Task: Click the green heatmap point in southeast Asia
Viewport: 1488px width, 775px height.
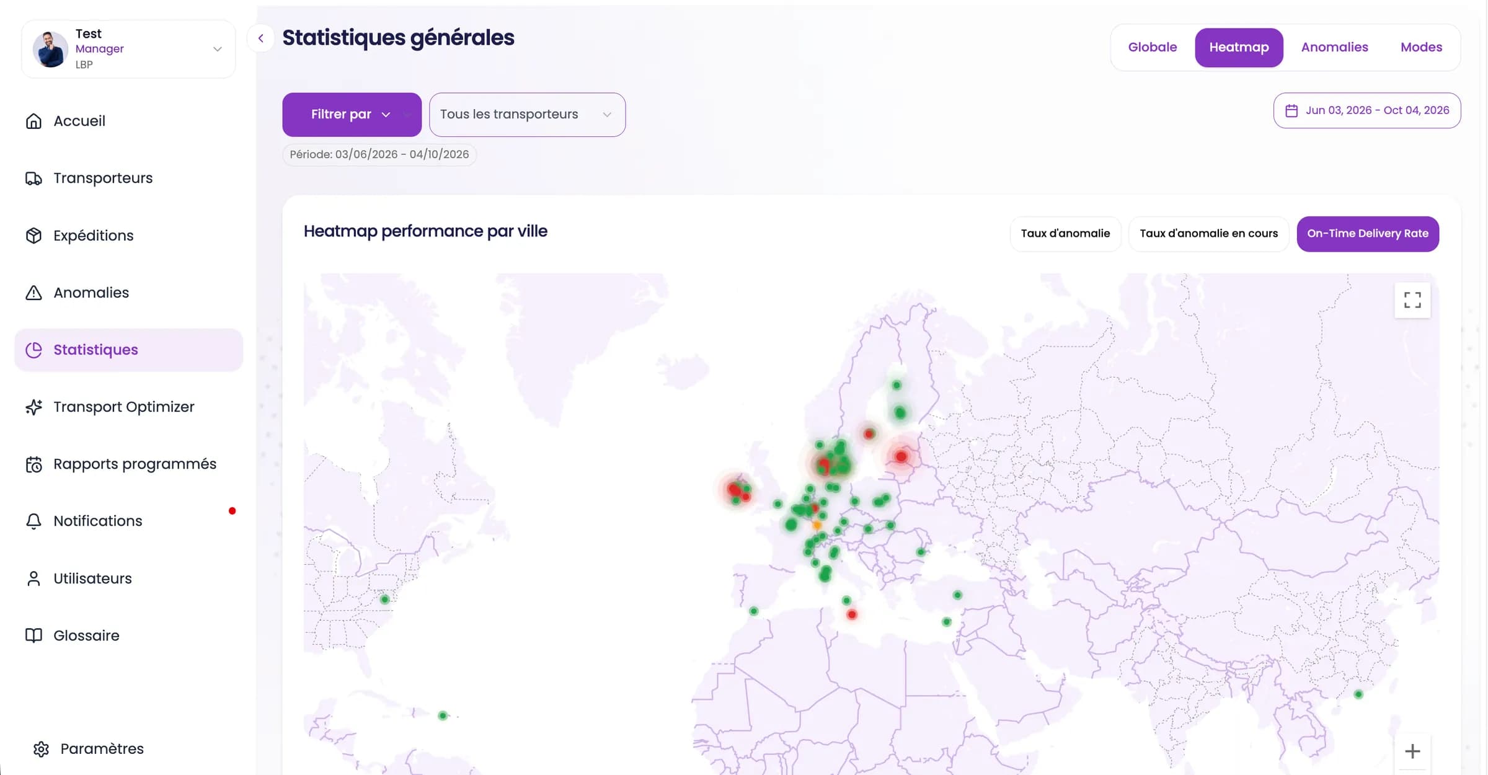Action: (1358, 694)
